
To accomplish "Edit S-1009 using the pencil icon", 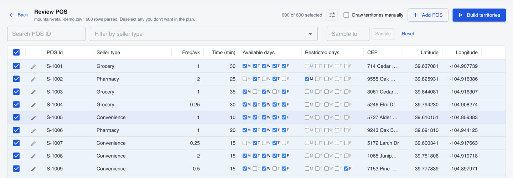I will (33, 169).
